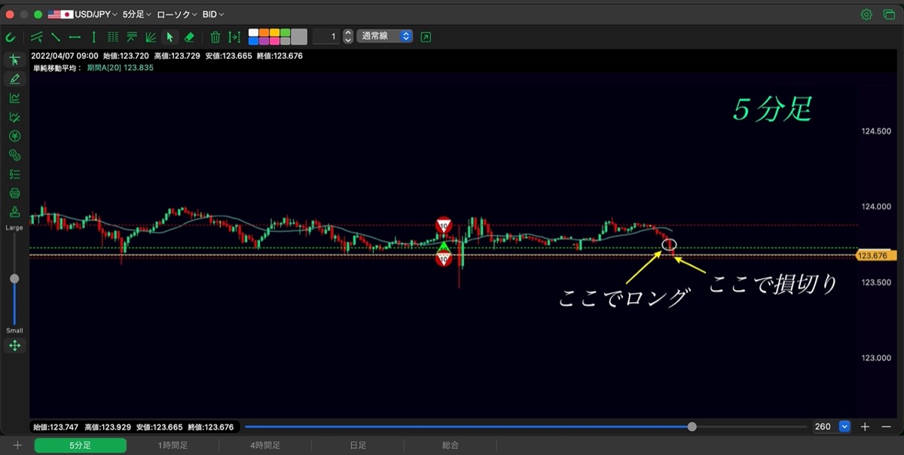Viewport: 904px width, 455px height.
Task: Click the four-way move arrows icon
Action: (14, 346)
